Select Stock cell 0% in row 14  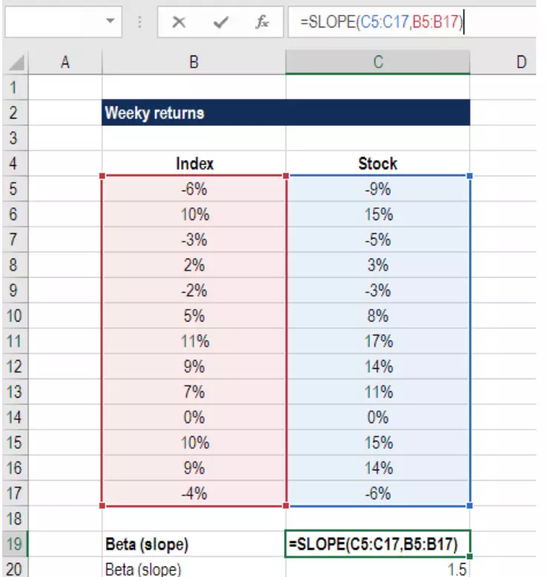pos(377,417)
